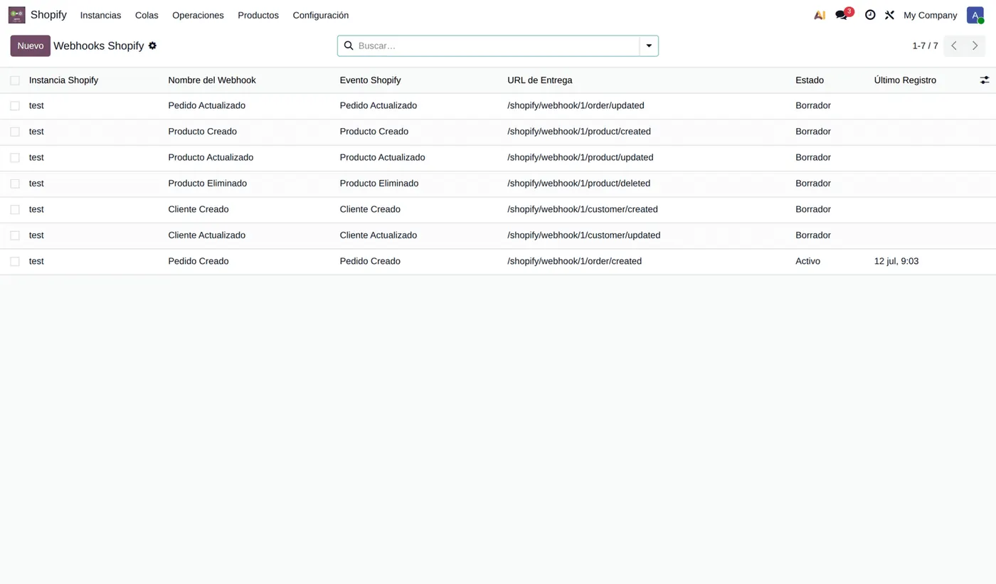
Task: Open the AI assistant icon
Action: pyautogui.click(x=820, y=15)
